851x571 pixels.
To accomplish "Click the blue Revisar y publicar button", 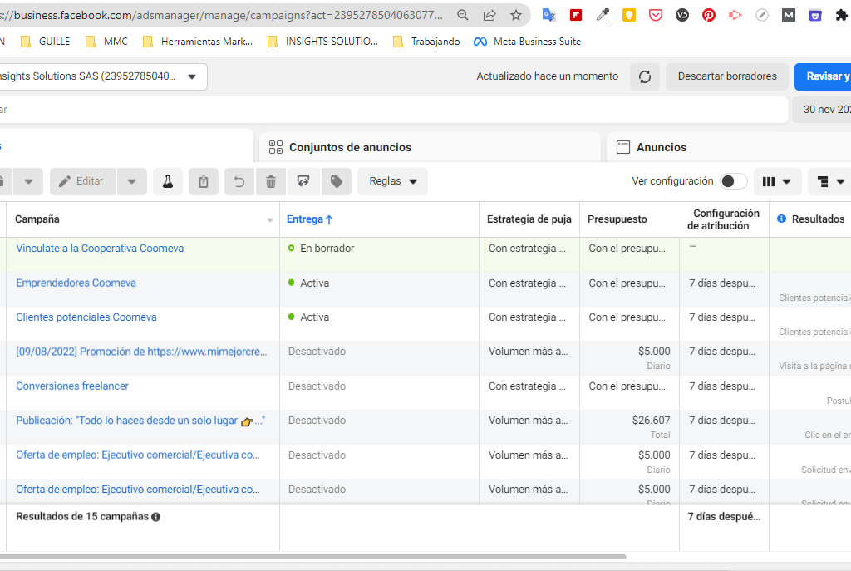I will point(823,76).
